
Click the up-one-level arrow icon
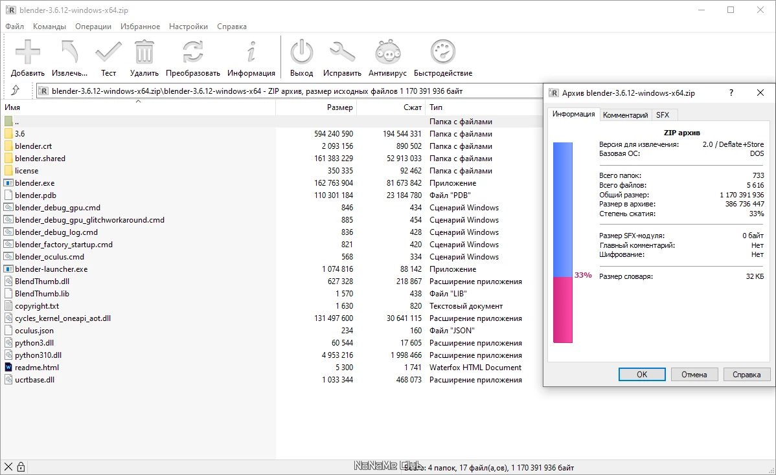click(x=16, y=91)
